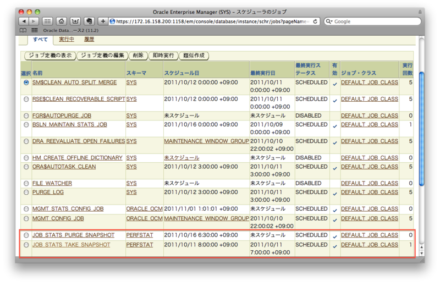
Task: Select radio for MGMT_CONFIG_JOB
Action: click(26, 218)
